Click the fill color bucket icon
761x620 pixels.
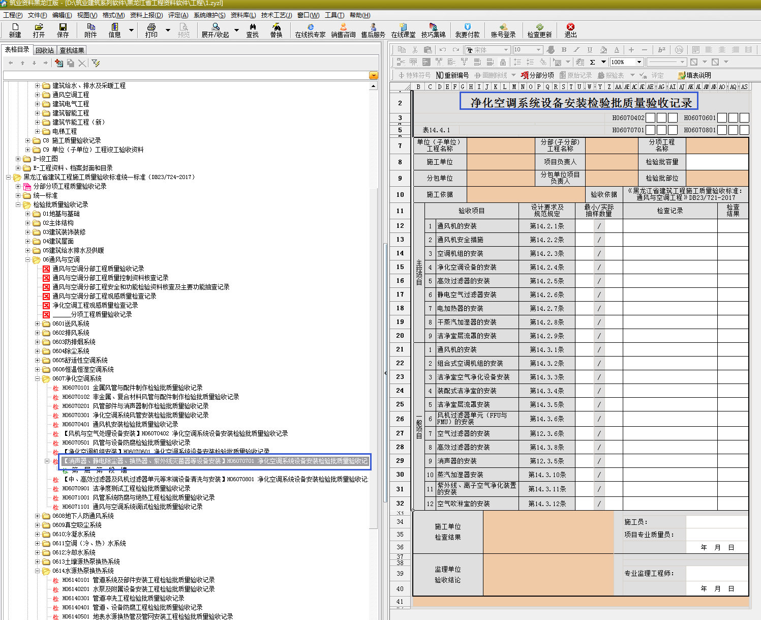tap(603, 49)
